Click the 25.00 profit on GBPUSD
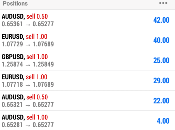Viewport: 175px width, 130px height. (161, 60)
